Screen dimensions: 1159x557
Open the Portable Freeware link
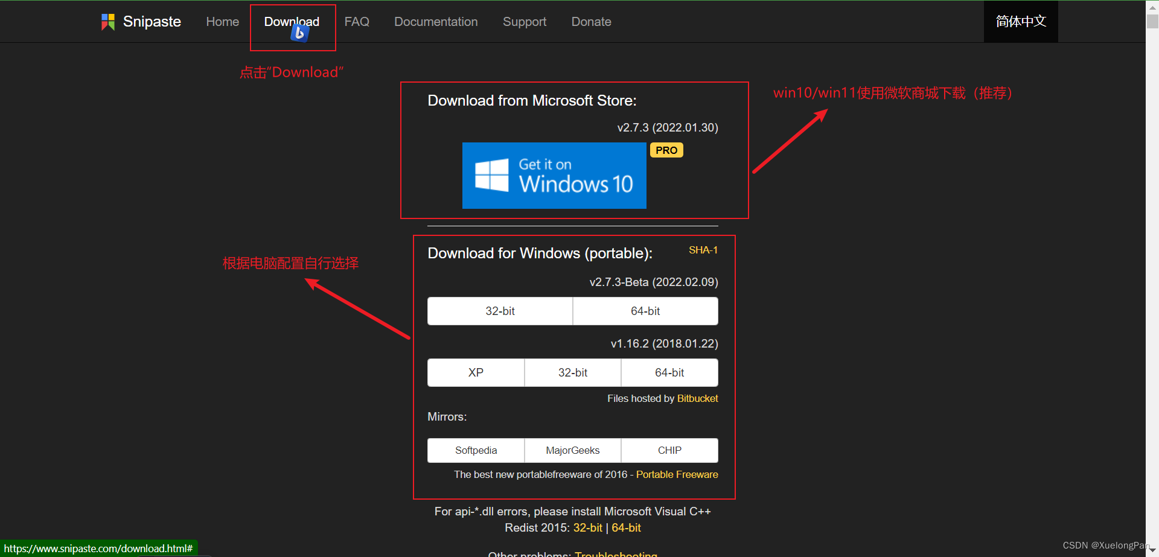[677, 474]
